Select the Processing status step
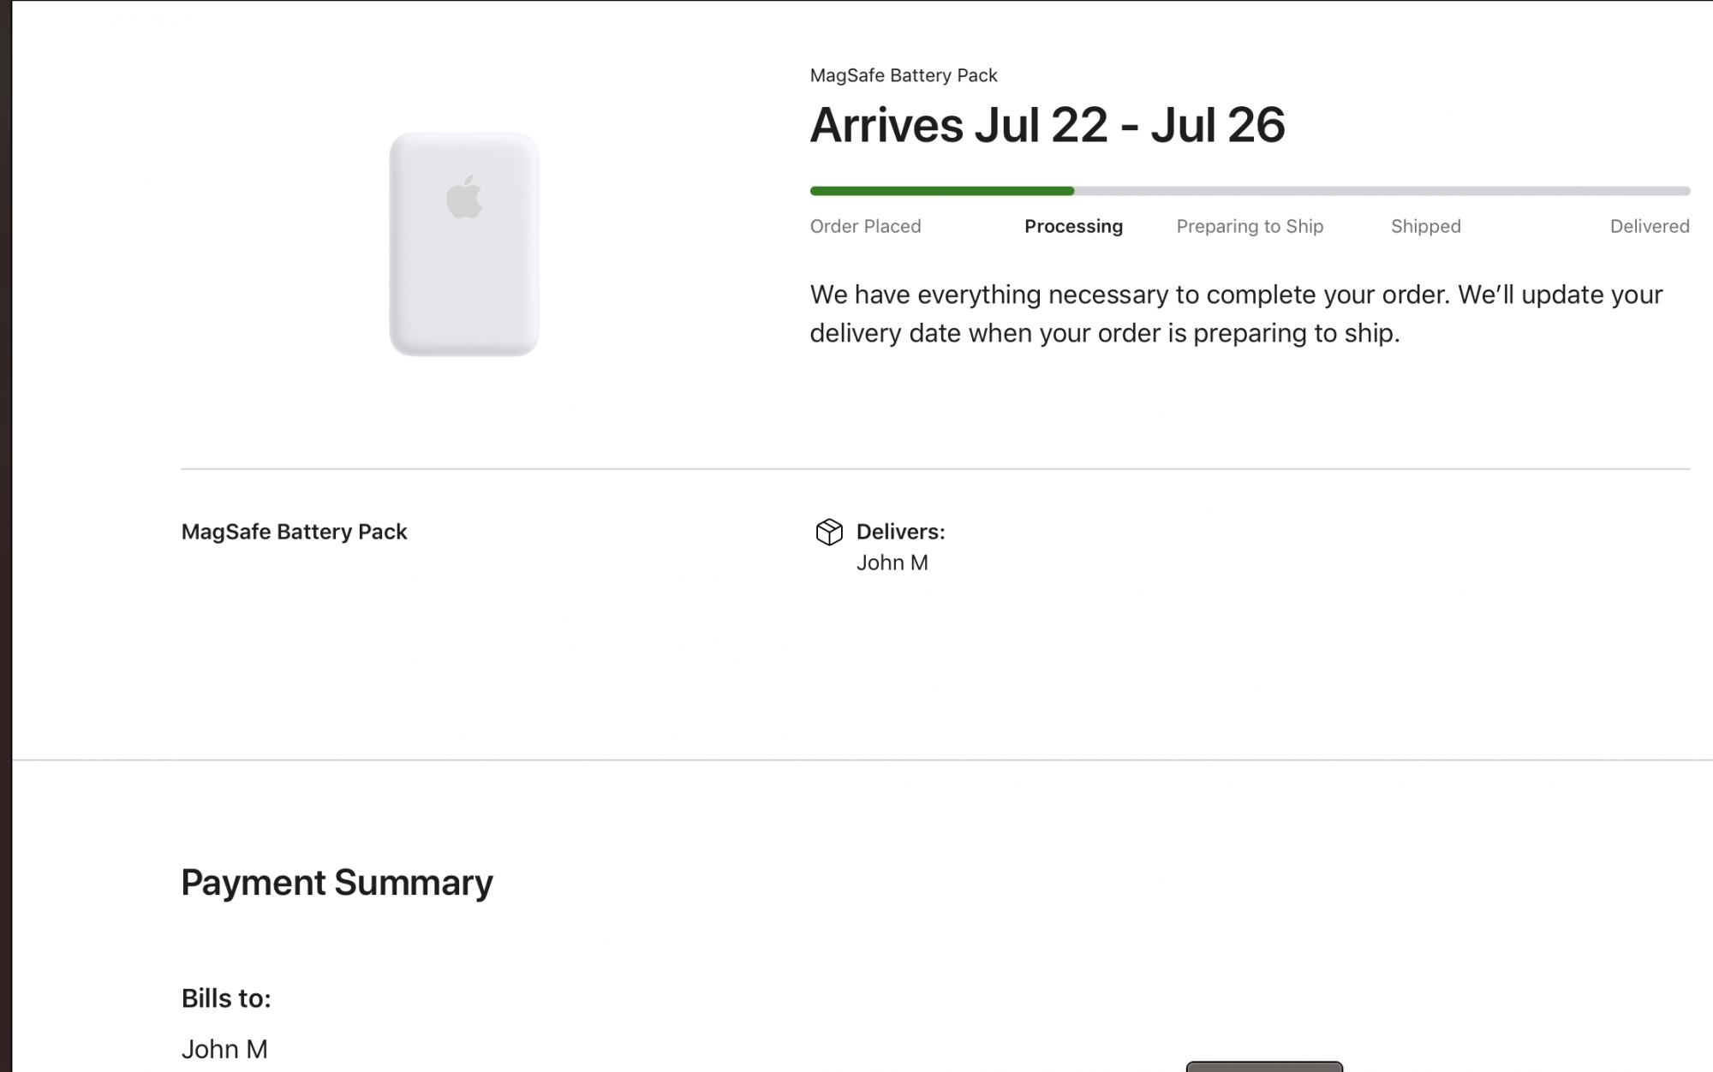Image resolution: width=1713 pixels, height=1072 pixels. coord(1073,226)
